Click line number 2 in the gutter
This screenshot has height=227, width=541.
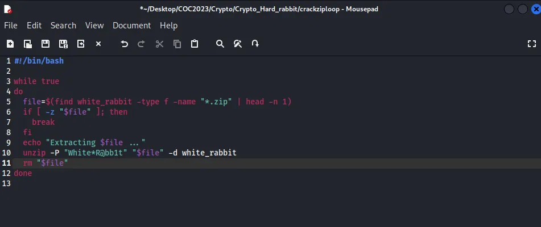point(9,71)
